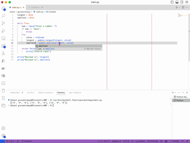
Task: Open the OUTPUT panel tab
Action: tap(31, 93)
